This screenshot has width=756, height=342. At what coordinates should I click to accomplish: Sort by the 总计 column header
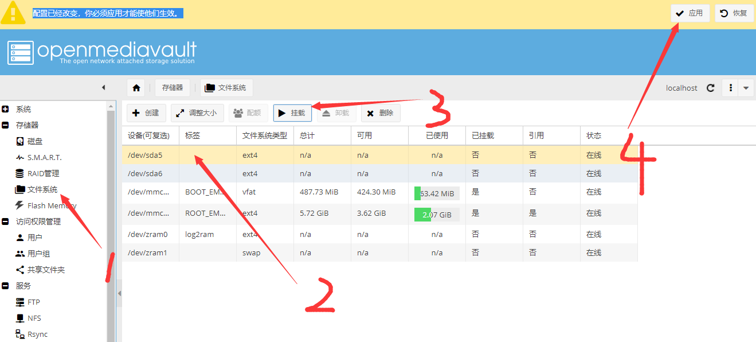click(x=322, y=135)
